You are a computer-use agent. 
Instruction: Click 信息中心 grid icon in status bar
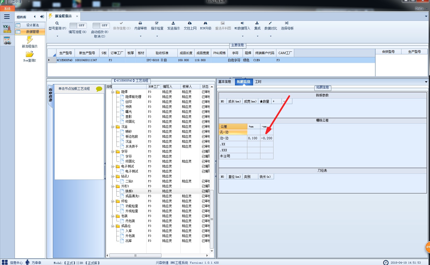(5, 262)
